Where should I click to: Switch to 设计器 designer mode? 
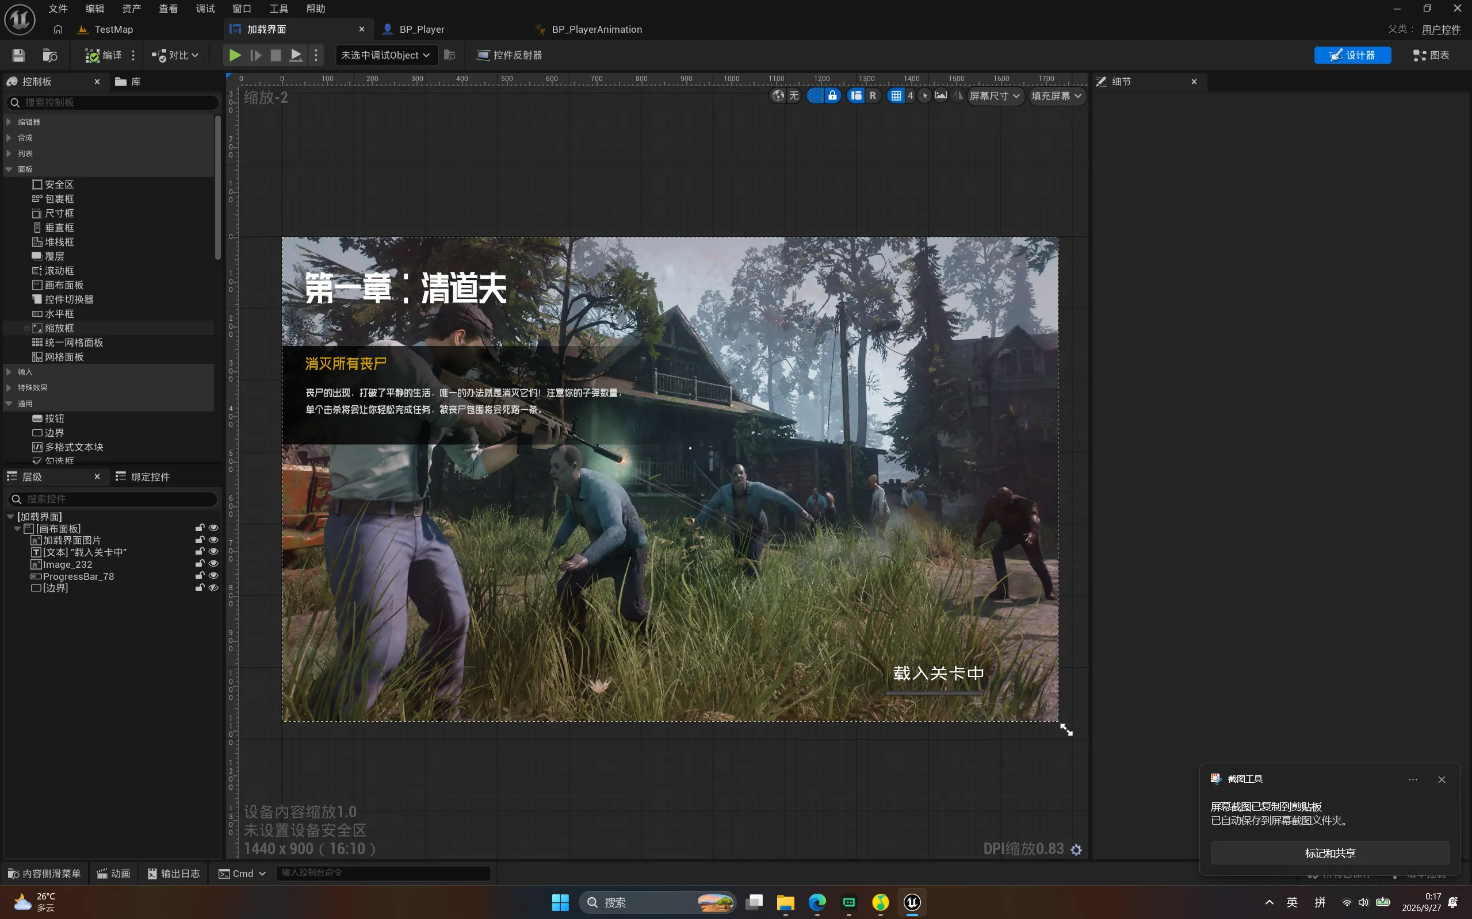pos(1352,55)
